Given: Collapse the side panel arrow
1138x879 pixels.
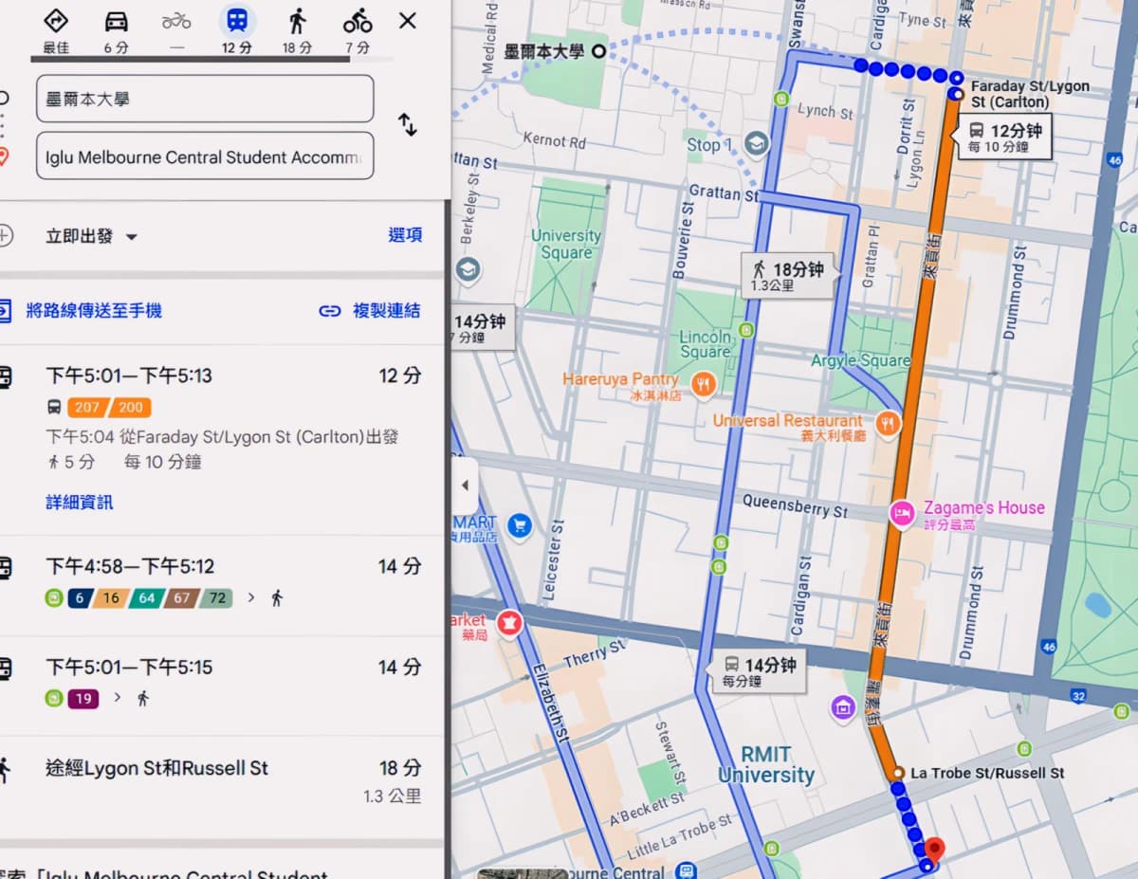Looking at the screenshot, I should coord(465,485).
